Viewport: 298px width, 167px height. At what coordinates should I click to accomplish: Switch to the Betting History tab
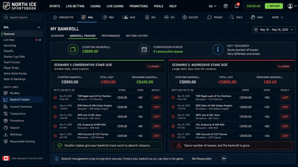click(137, 36)
